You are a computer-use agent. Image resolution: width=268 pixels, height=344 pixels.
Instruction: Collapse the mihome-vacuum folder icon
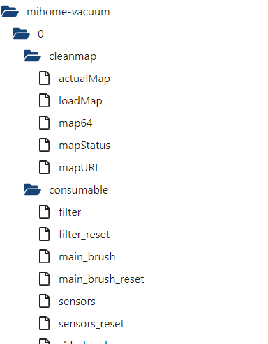point(10,11)
